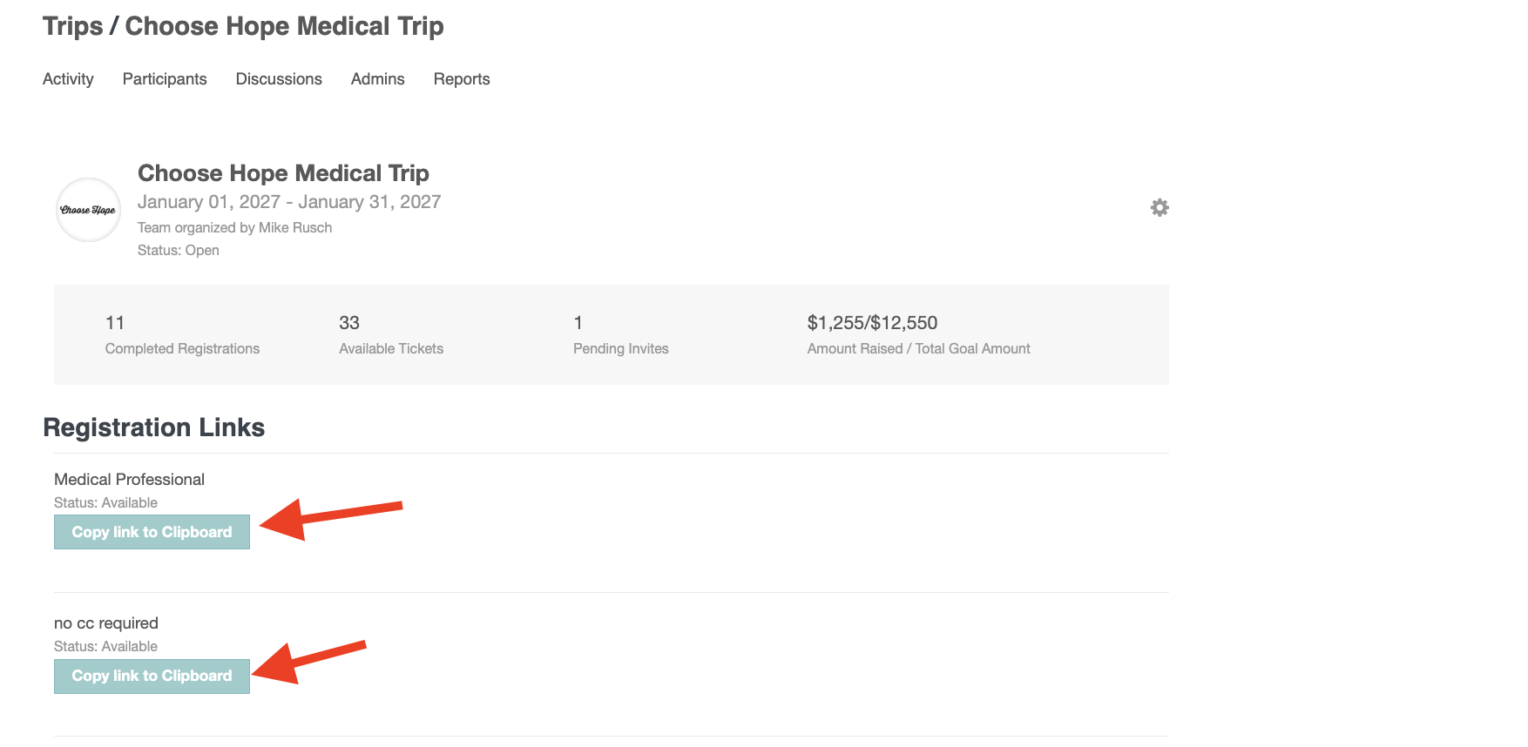Click the 11 Completed Registrations stat
This screenshot has height=747, width=1528.
(x=115, y=323)
